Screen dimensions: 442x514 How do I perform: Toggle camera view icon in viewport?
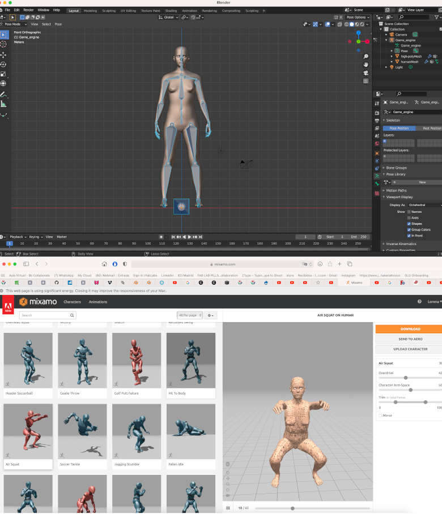(366, 73)
